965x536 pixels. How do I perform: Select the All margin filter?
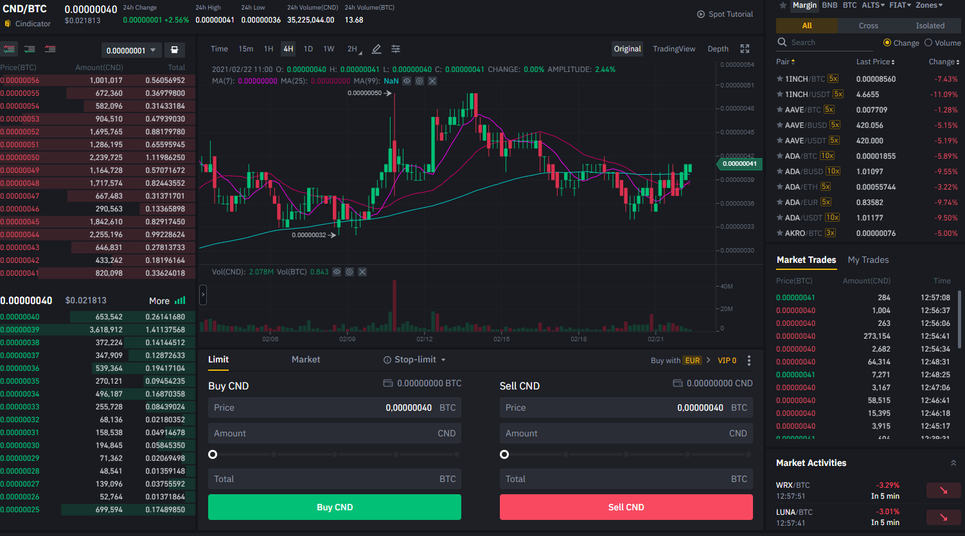pyautogui.click(x=807, y=26)
